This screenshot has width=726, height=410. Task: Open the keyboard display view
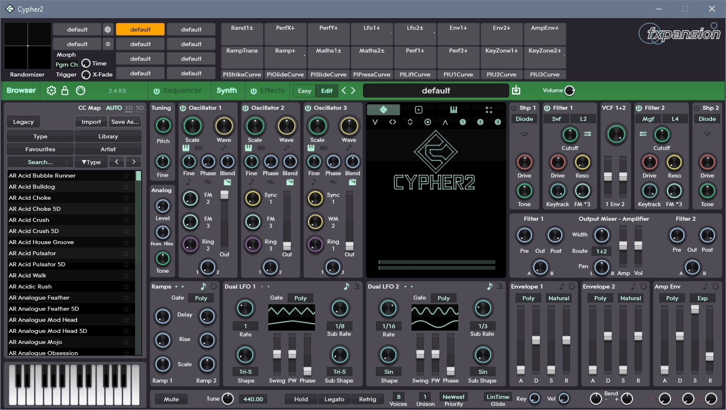click(x=454, y=110)
